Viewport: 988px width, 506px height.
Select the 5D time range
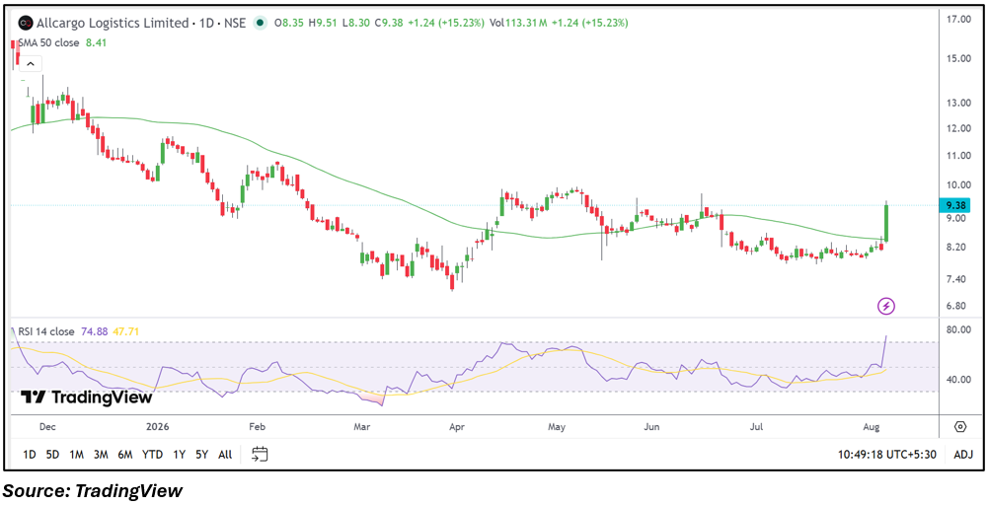(53, 455)
